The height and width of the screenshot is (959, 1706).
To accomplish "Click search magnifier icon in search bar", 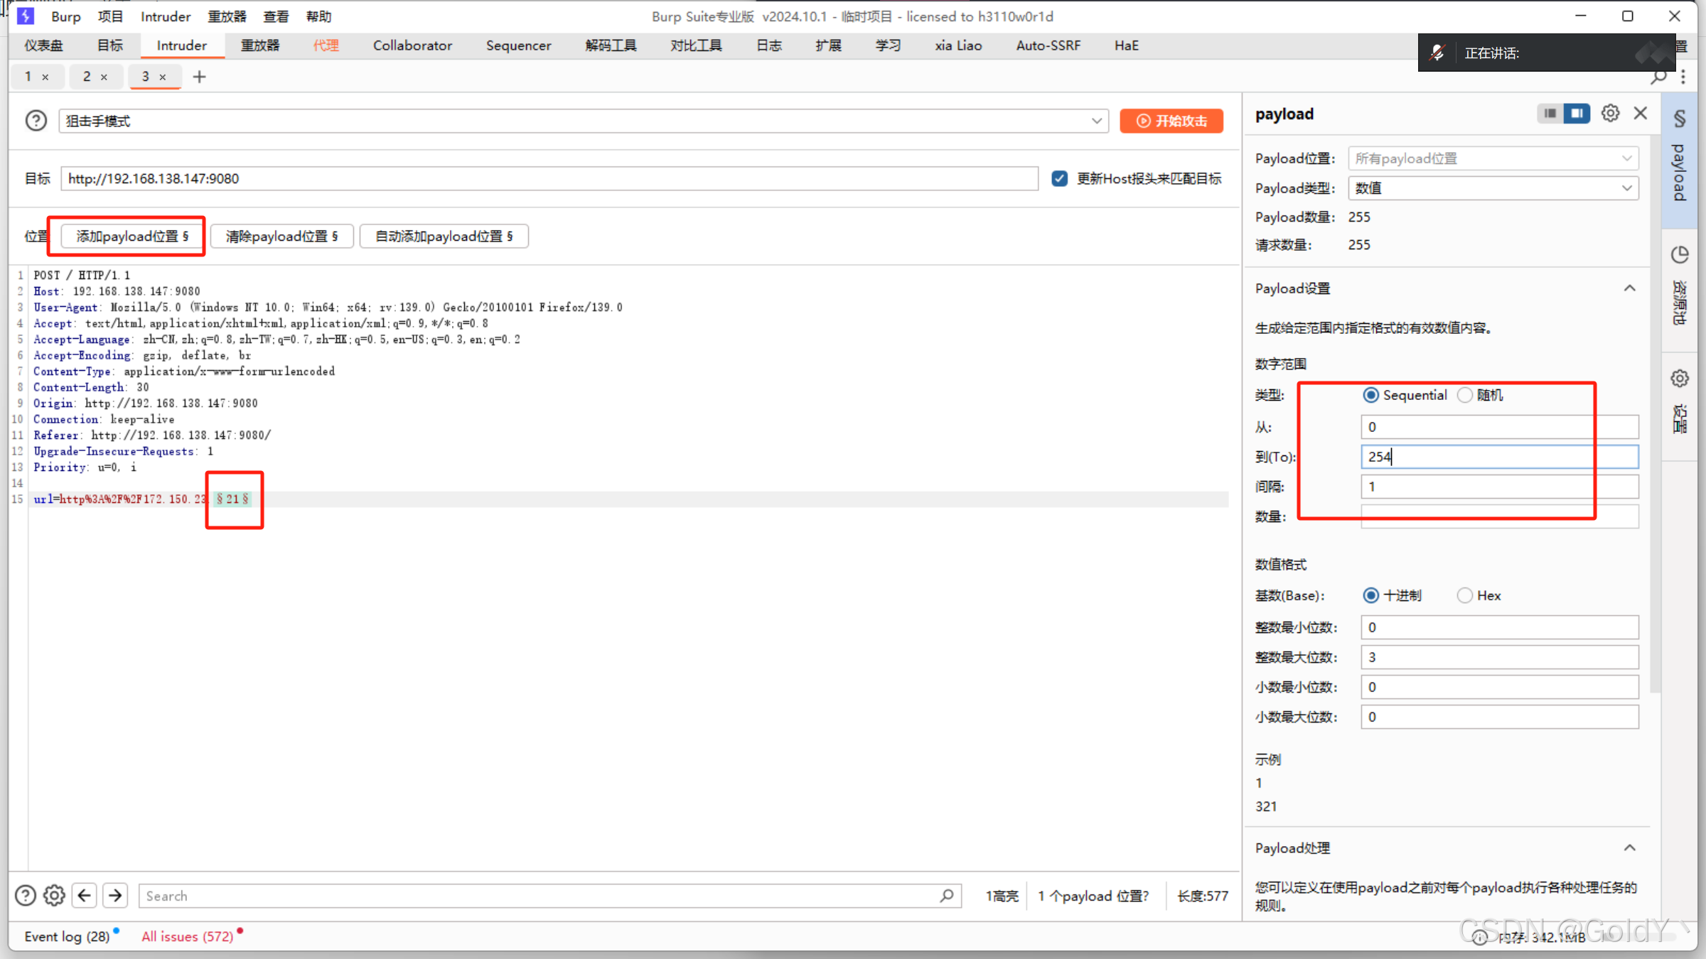I will pyautogui.click(x=946, y=896).
